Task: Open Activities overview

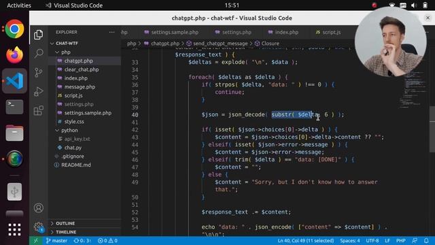Action: click(19, 5)
